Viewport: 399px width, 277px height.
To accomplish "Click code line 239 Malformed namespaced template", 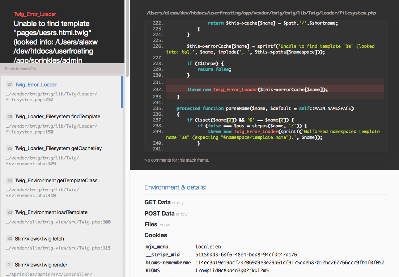I will pos(273,135).
